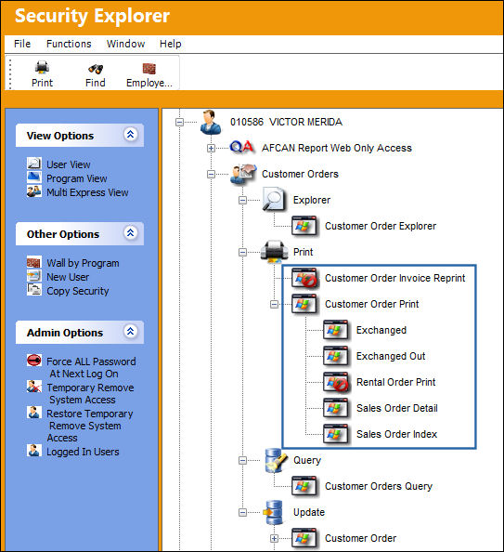This screenshot has height=552, width=504.
Task: Collapse the 010586 VICTOR MERIDA node
Action: click(179, 122)
